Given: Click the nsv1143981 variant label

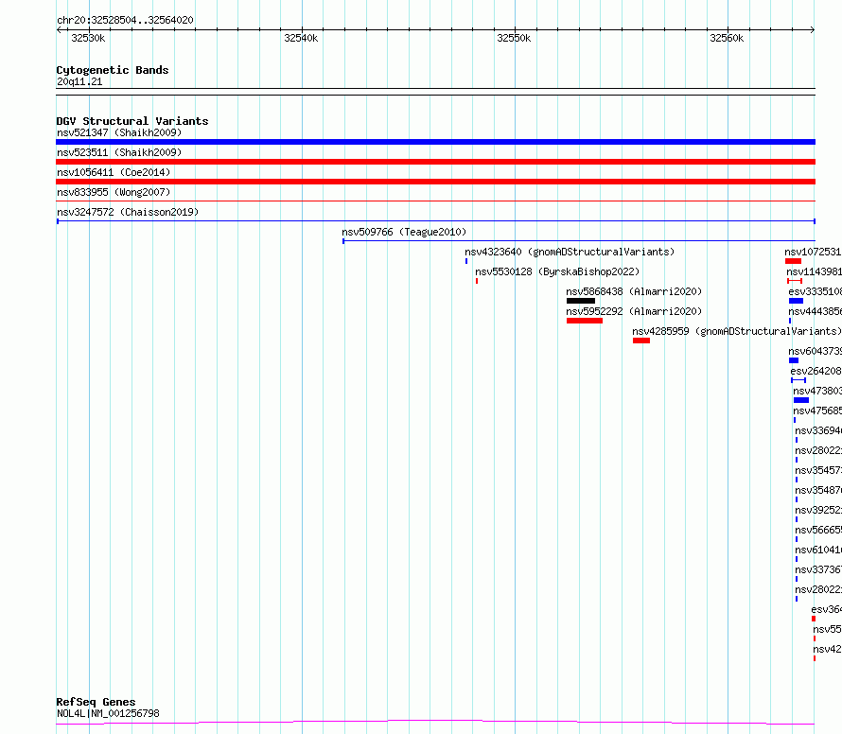Looking at the screenshot, I should coord(814,271).
